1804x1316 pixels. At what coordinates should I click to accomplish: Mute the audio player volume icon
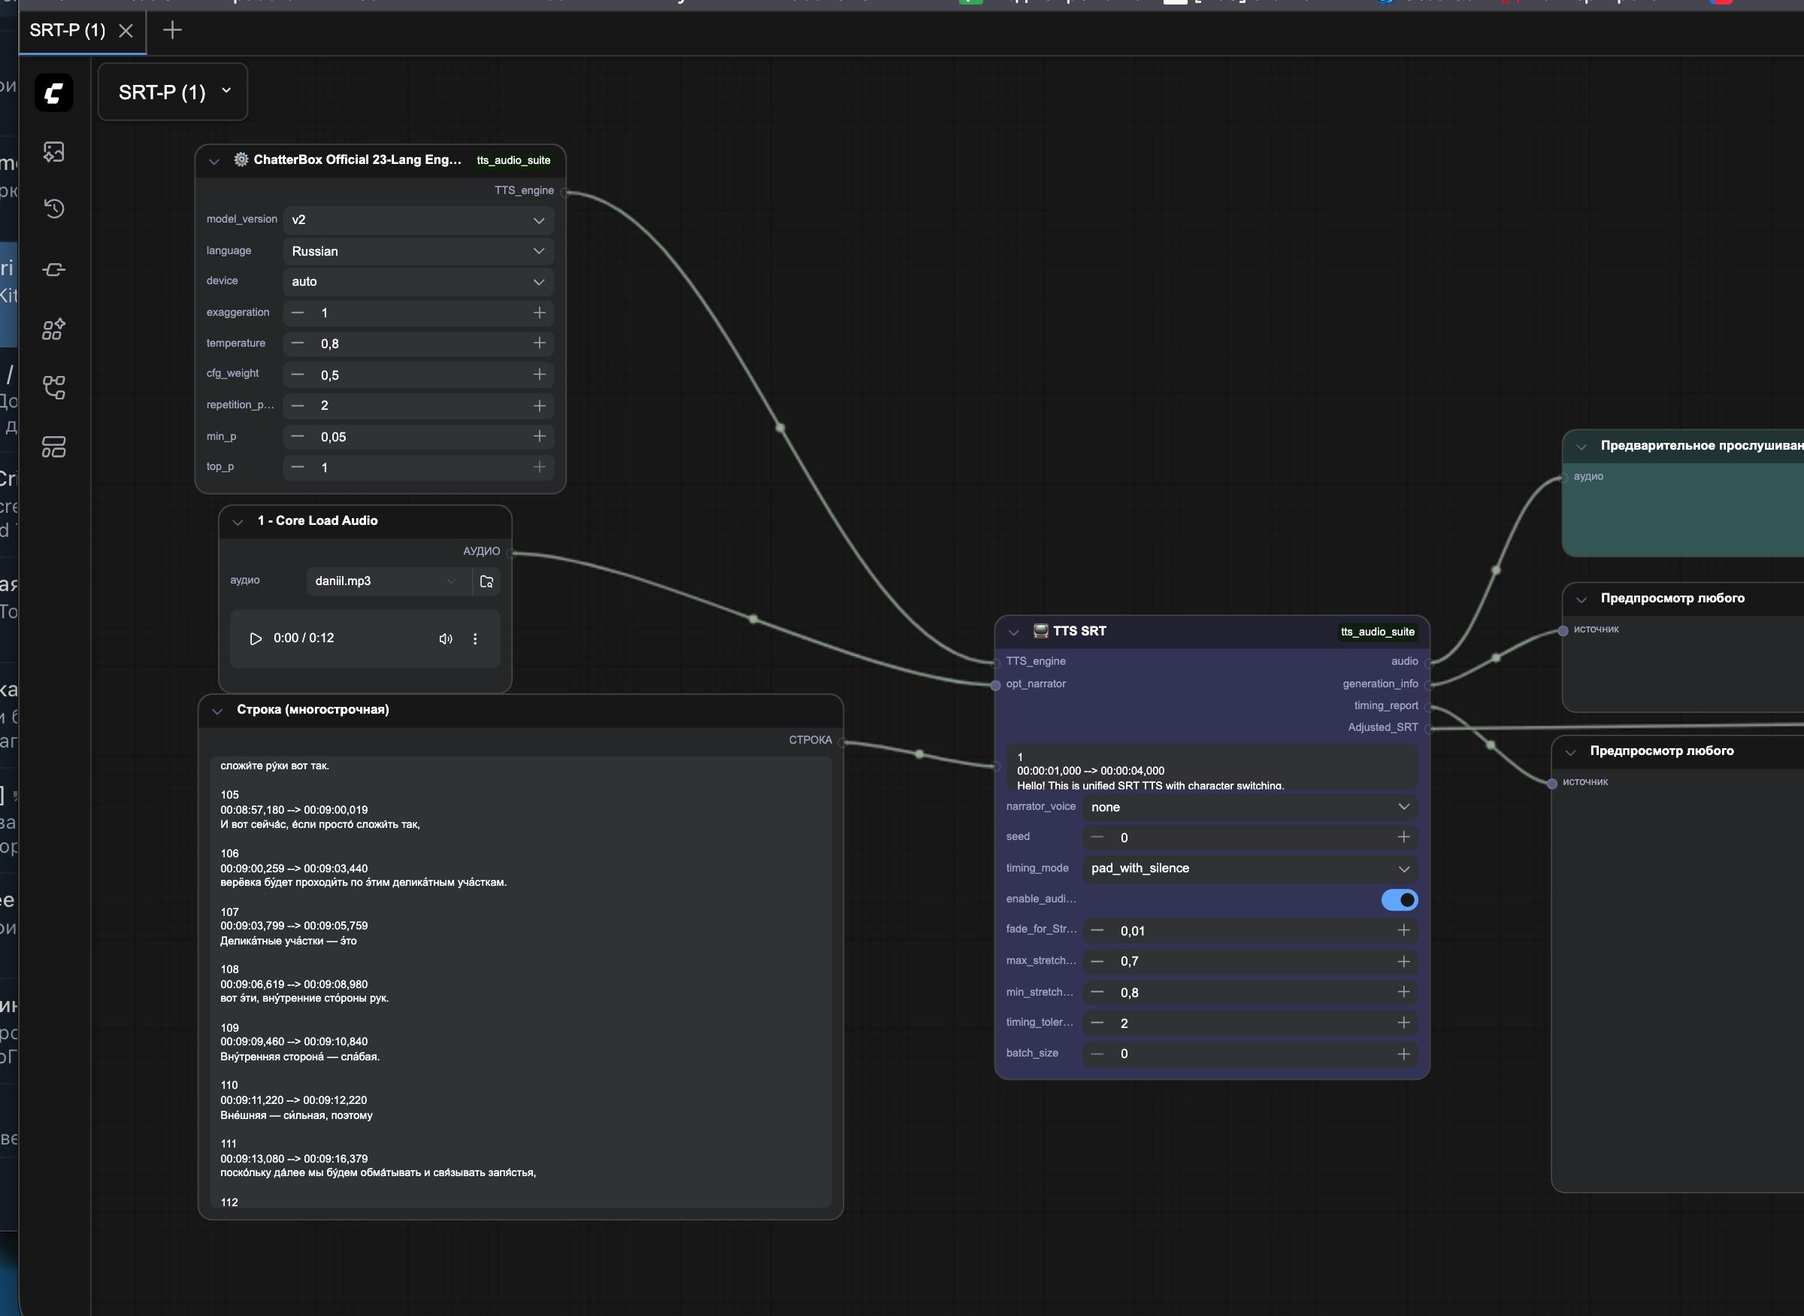click(x=445, y=639)
